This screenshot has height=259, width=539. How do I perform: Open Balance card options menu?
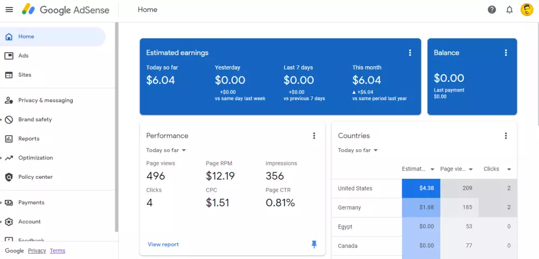(x=506, y=53)
